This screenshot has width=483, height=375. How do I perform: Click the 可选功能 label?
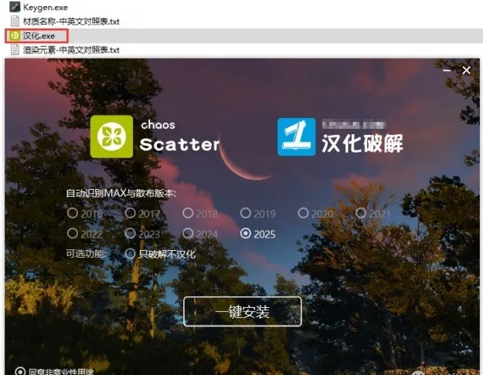86,254
